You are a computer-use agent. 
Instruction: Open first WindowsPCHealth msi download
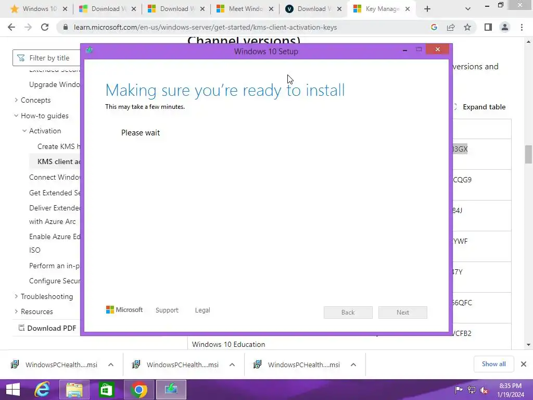click(x=54, y=365)
